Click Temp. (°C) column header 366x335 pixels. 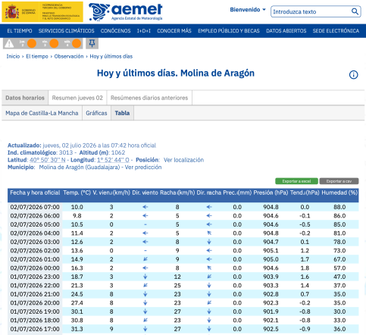coord(77,193)
